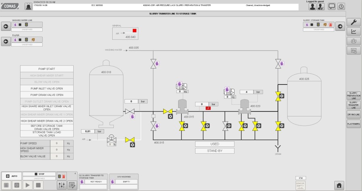Open the Flatteners page
The image size is (362, 191).
[354, 124]
